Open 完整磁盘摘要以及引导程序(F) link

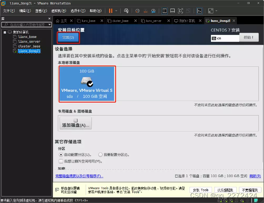[79, 176]
